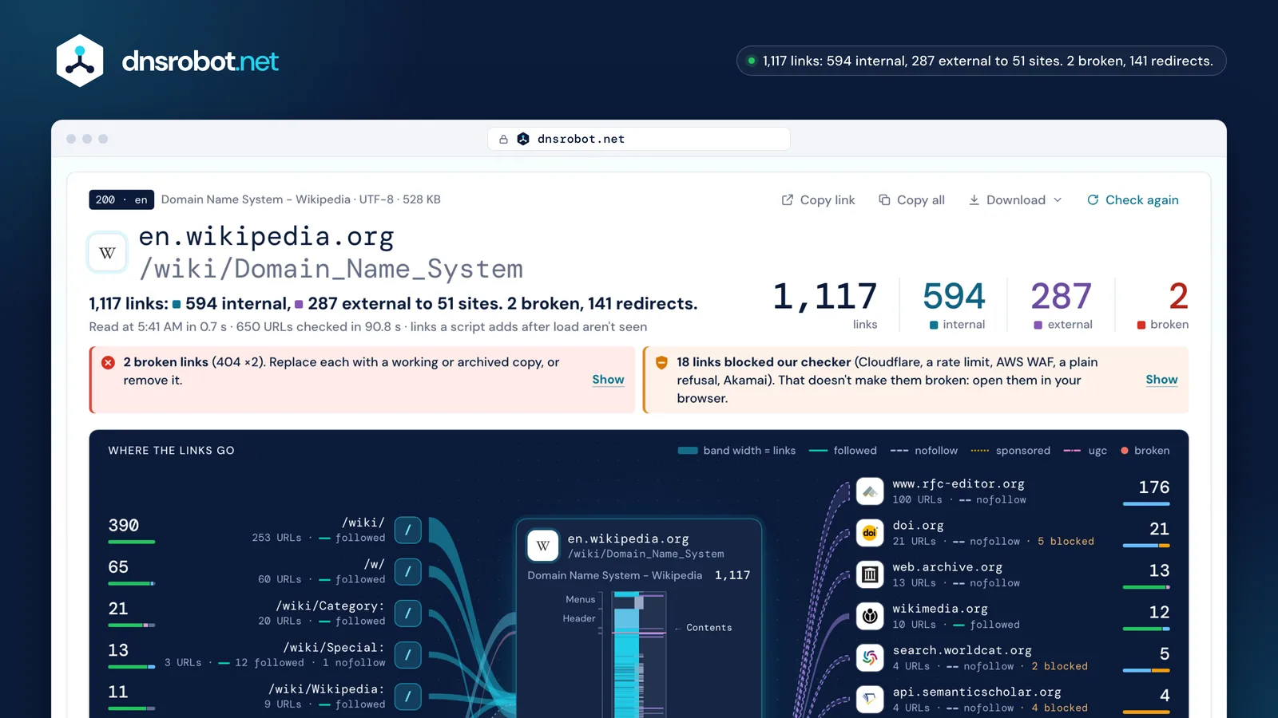
Task: Click the www.rfc-editor.org site icon
Action: 870,491
